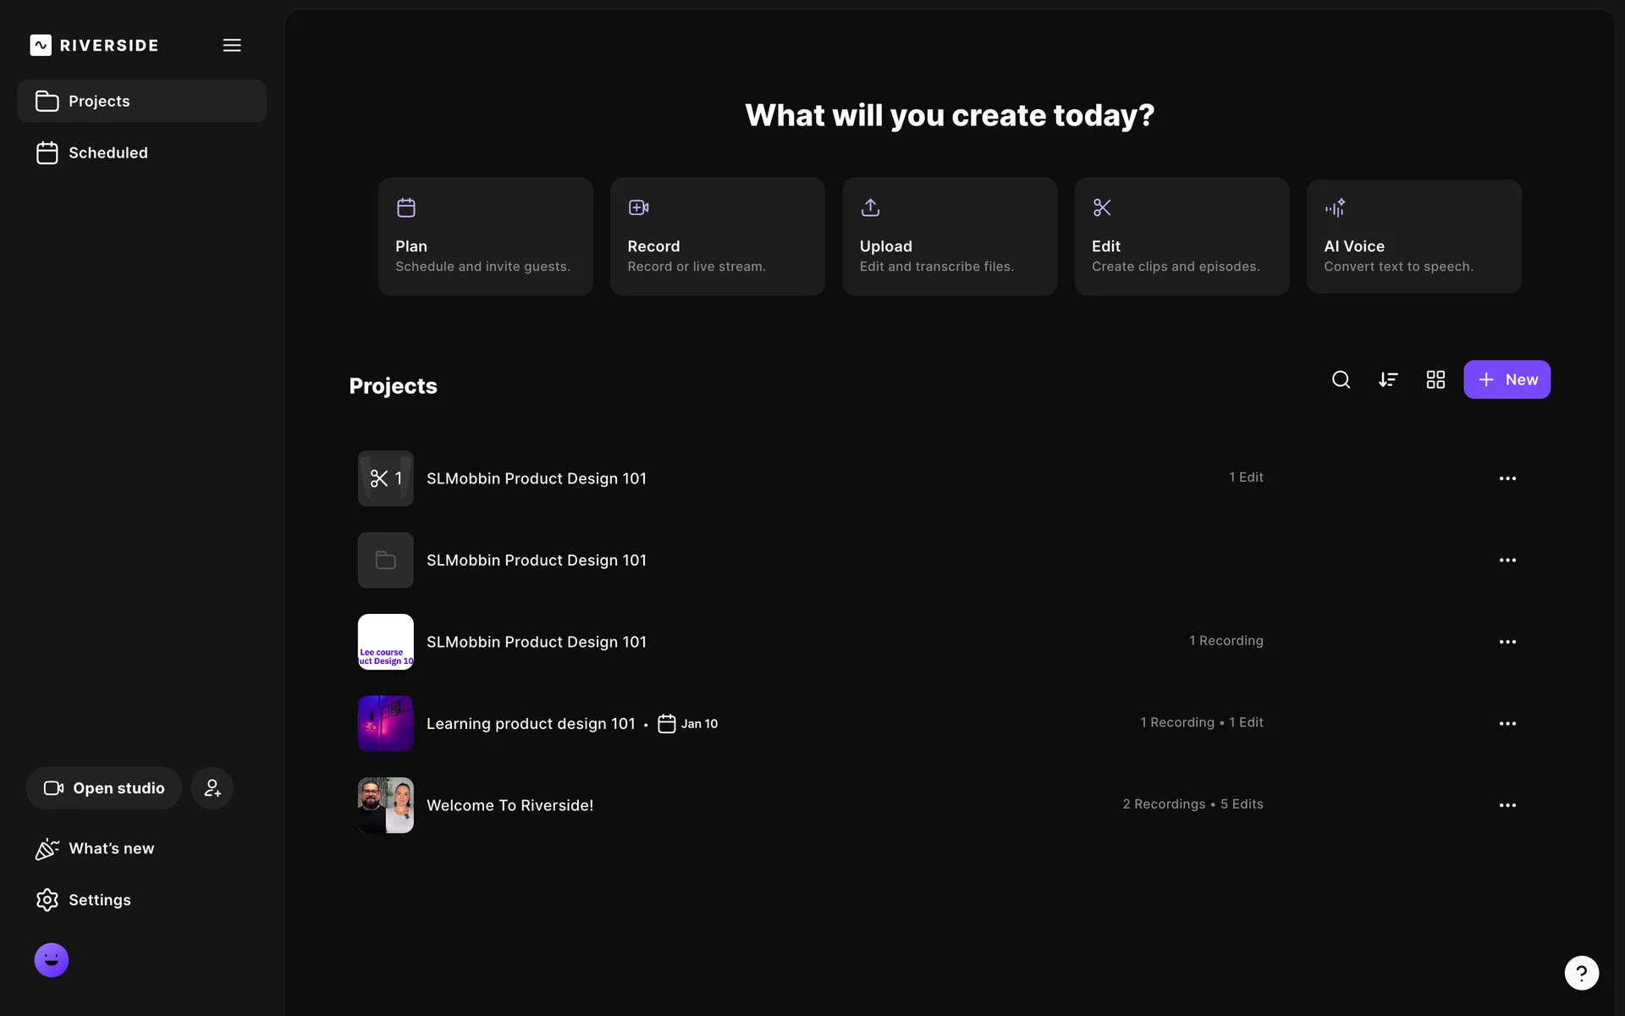Go to the Scheduled sidebar item
1625x1016 pixels.
107,152
